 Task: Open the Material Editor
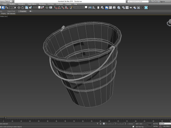pyautogui.click(x=119, y=7)
